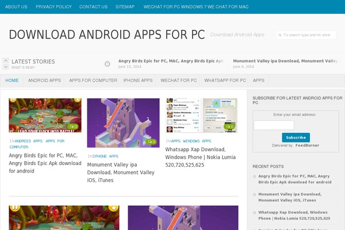This screenshot has width=345, height=230.
Task: Open Monument Valley post thumbnail
Action: point(123,123)
